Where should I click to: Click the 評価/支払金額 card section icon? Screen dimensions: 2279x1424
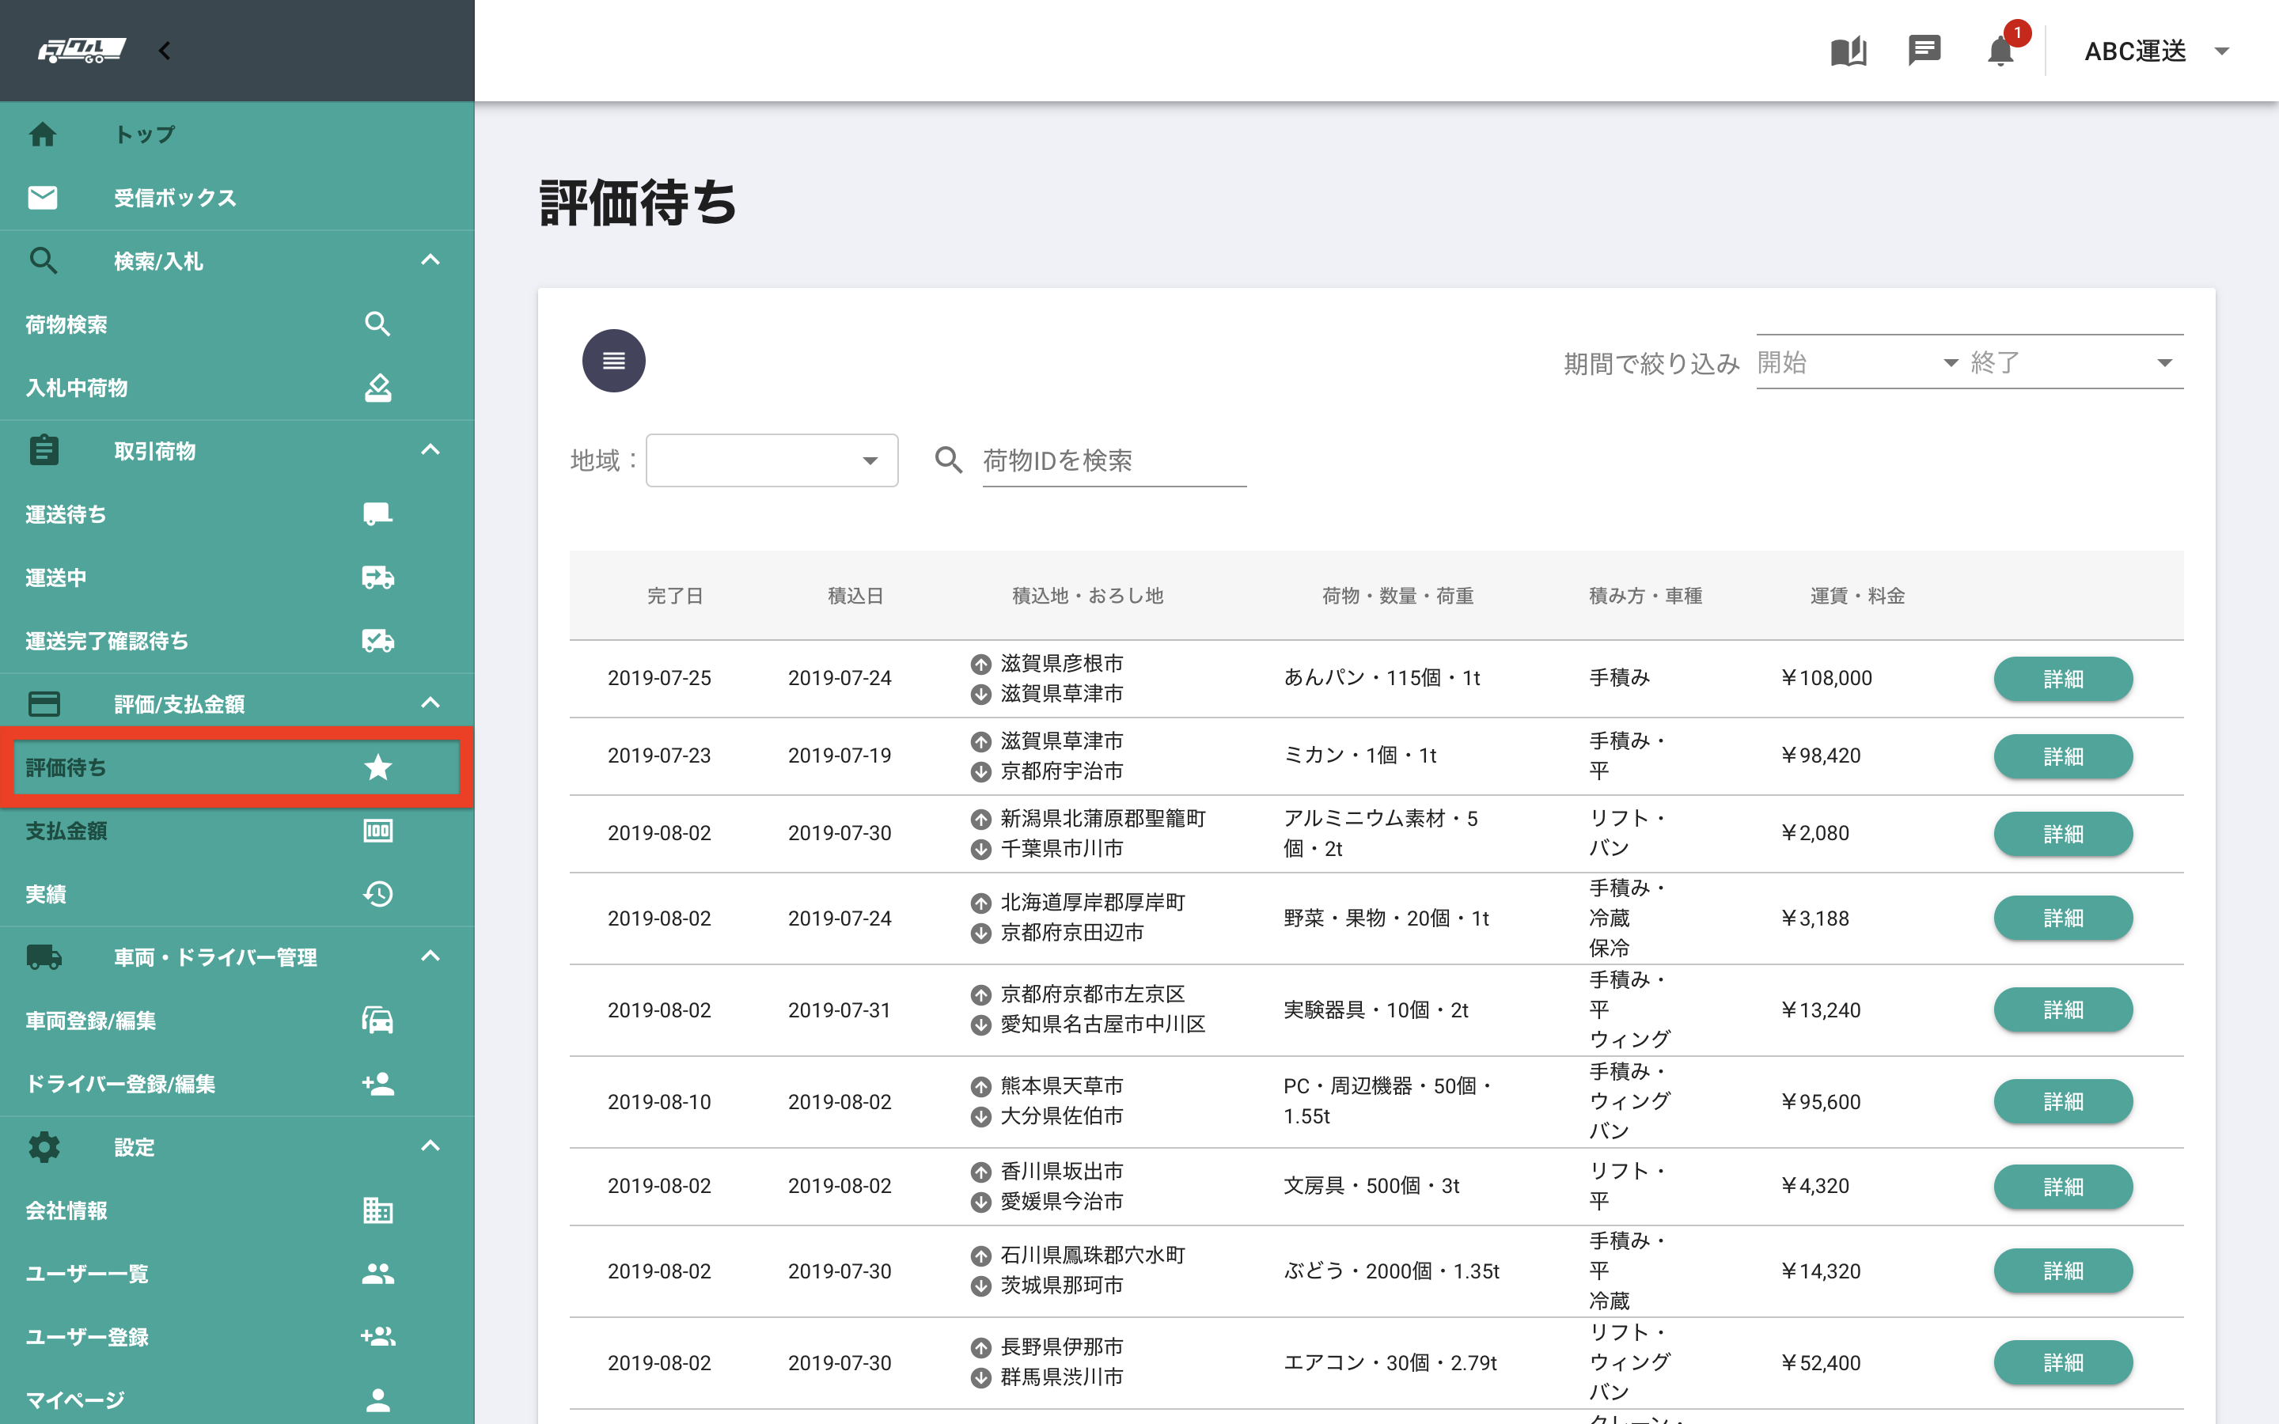pyautogui.click(x=44, y=703)
